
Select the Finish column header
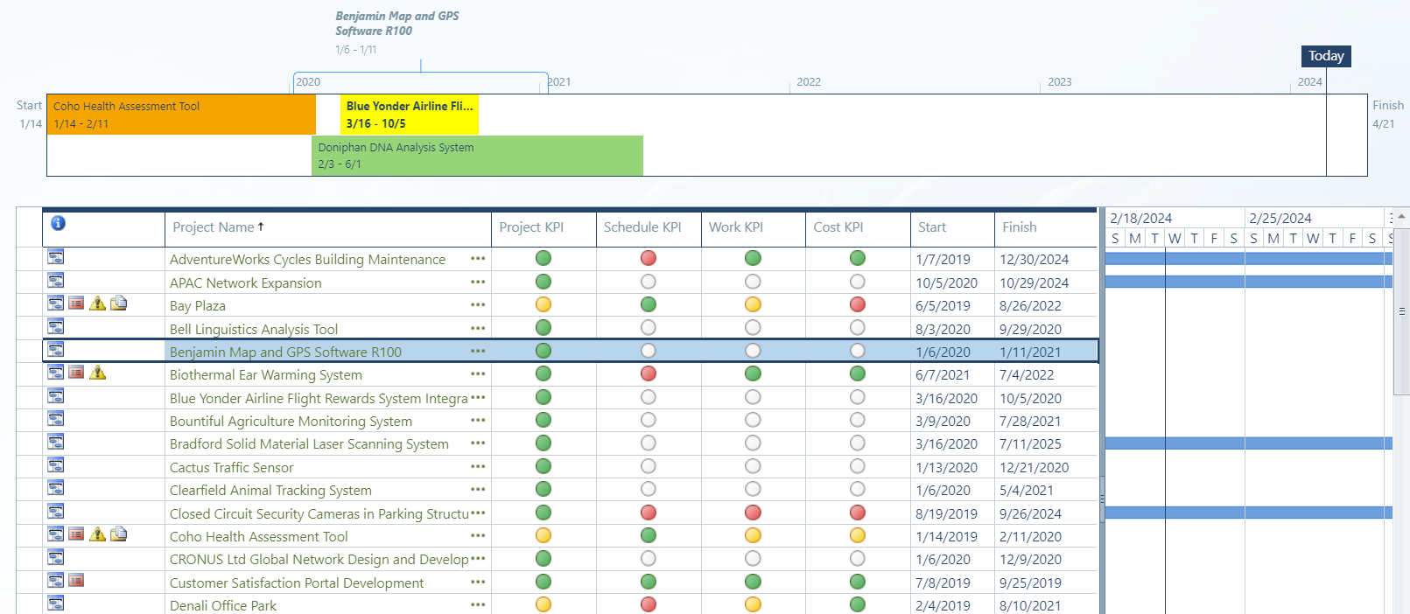point(1019,227)
